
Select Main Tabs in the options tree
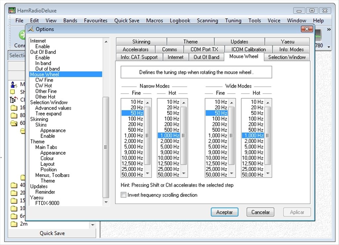coord(46,147)
